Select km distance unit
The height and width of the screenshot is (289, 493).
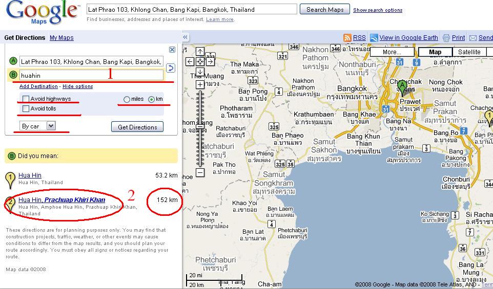[x=152, y=99]
